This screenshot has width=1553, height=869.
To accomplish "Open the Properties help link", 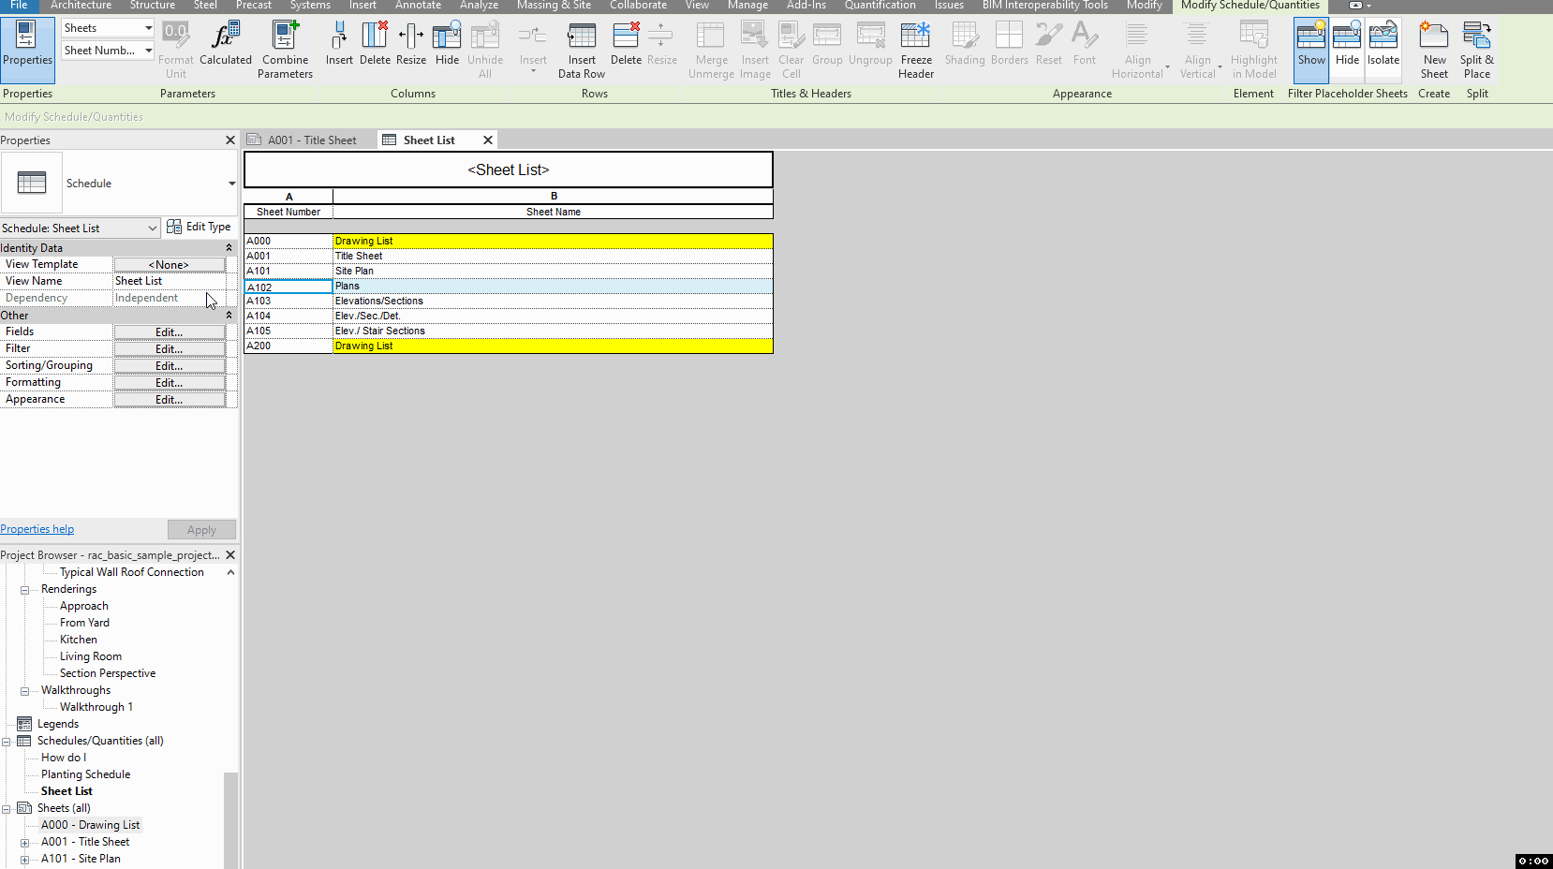I will click(x=37, y=529).
